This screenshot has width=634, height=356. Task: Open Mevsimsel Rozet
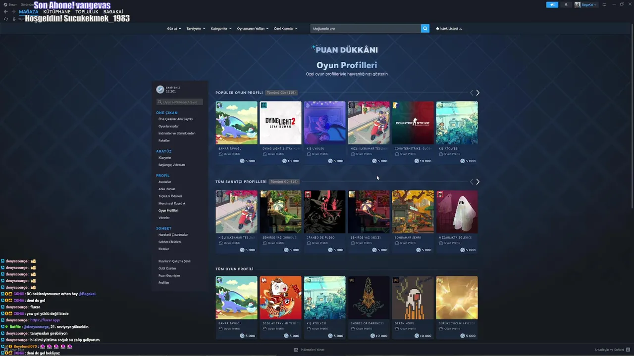pyautogui.click(x=172, y=203)
